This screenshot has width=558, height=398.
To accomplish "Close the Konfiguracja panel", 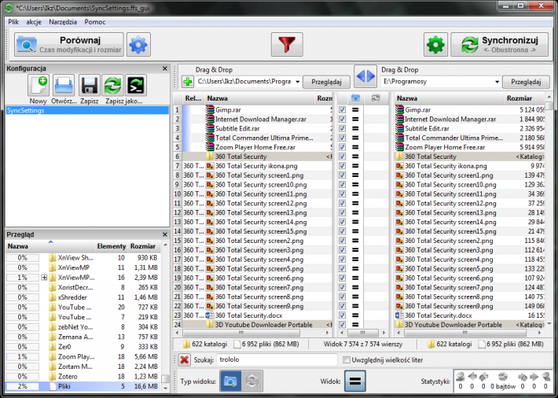I will [165, 68].
